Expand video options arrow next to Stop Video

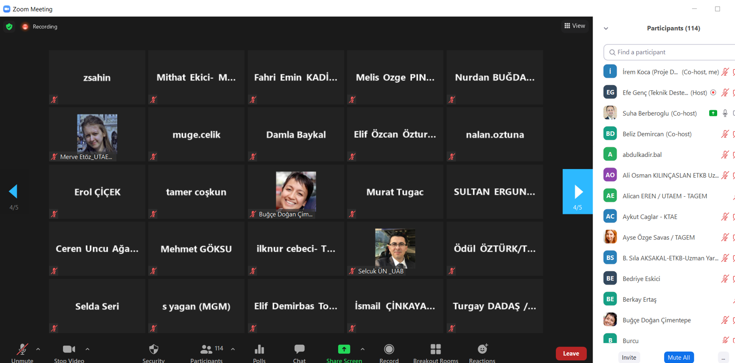coord(88,349)
